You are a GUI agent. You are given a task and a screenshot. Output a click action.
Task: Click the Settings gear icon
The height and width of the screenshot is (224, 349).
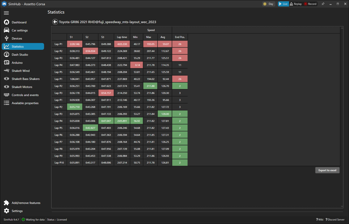[x=6, y=211]
